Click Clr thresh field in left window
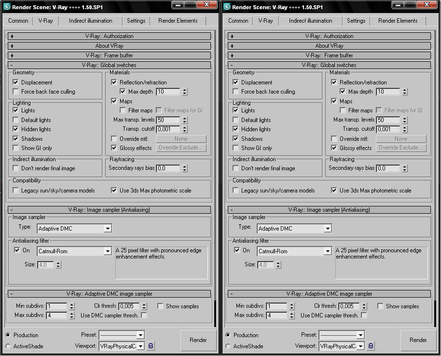The height and width of the screenshot is (356, 441). [x=129, y=306]
